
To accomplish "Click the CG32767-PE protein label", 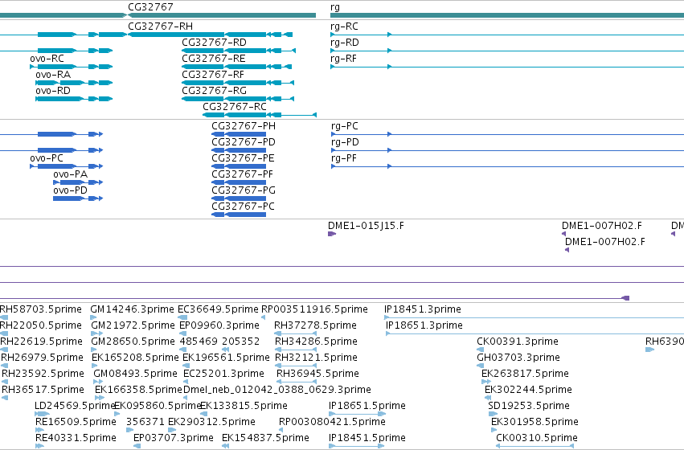I will (243, 158).
